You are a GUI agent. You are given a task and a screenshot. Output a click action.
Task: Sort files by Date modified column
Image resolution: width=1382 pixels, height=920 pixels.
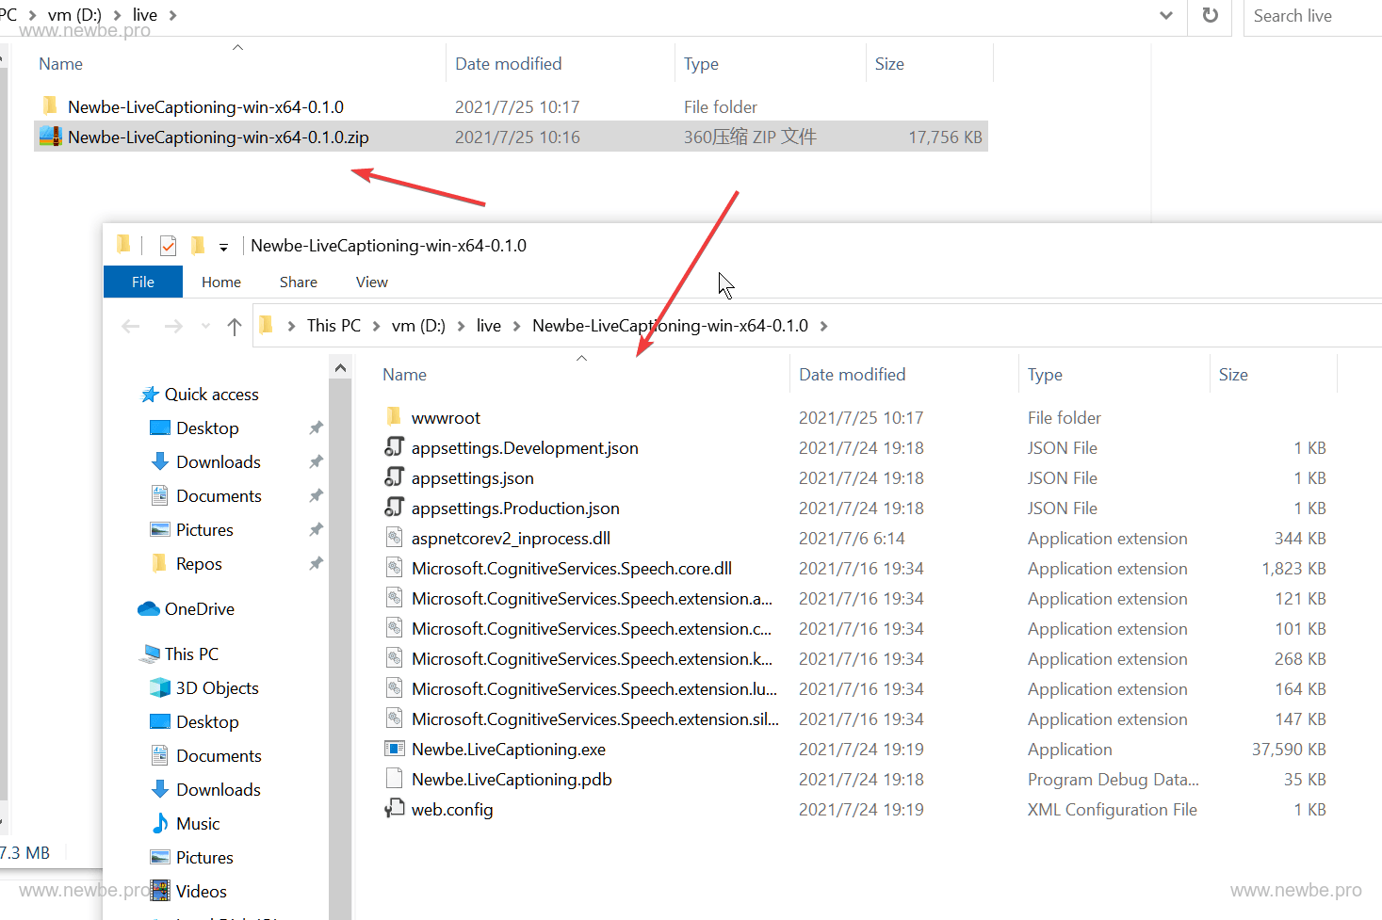click(x=852, y=375)
